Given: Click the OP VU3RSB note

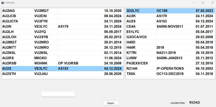Looking at the screenshot, I should coord(68,63).
